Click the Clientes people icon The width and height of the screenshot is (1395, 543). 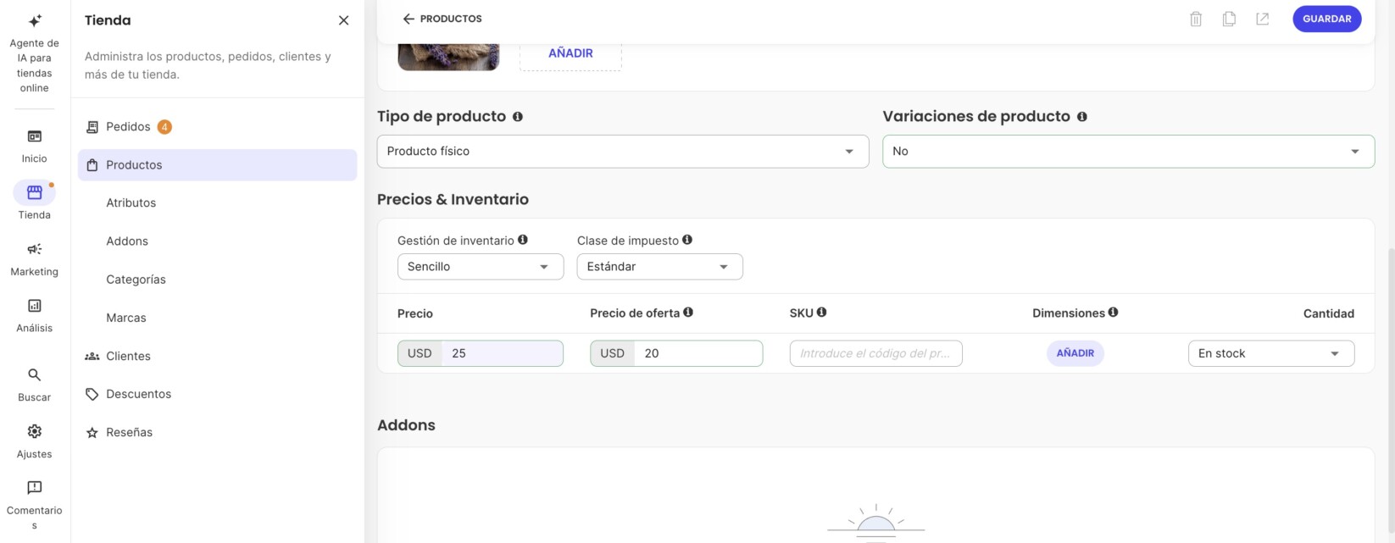(x=92, y=356)
